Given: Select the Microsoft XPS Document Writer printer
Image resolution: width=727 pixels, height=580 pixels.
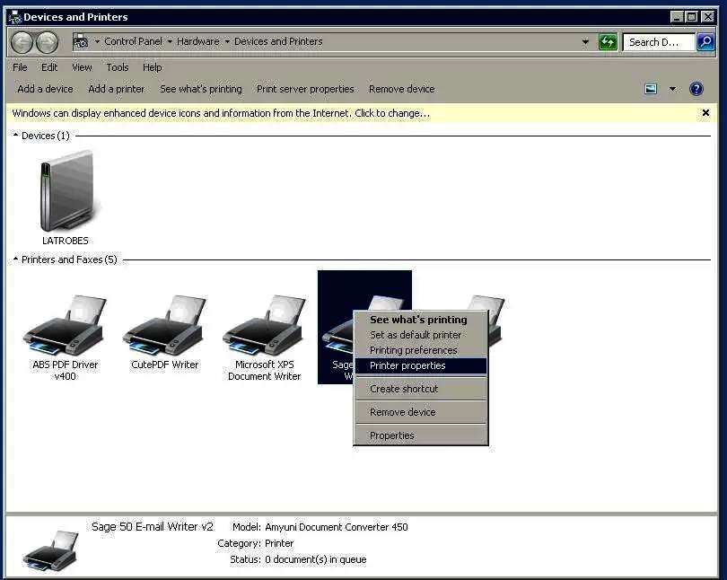Looking at the screenshot, I should pos(264,338).
